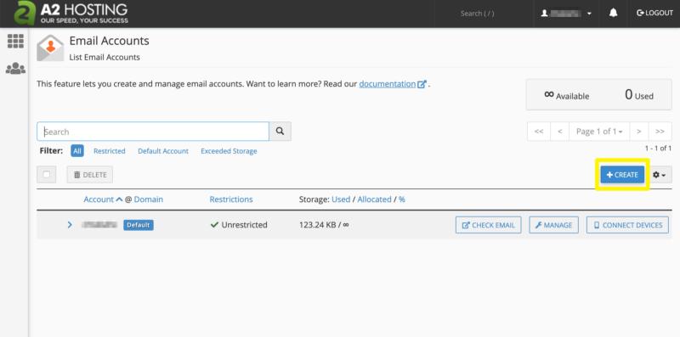Sort by the Restrictions column
Viewport: 680px width, 337px height.
[x=231, y=199]
